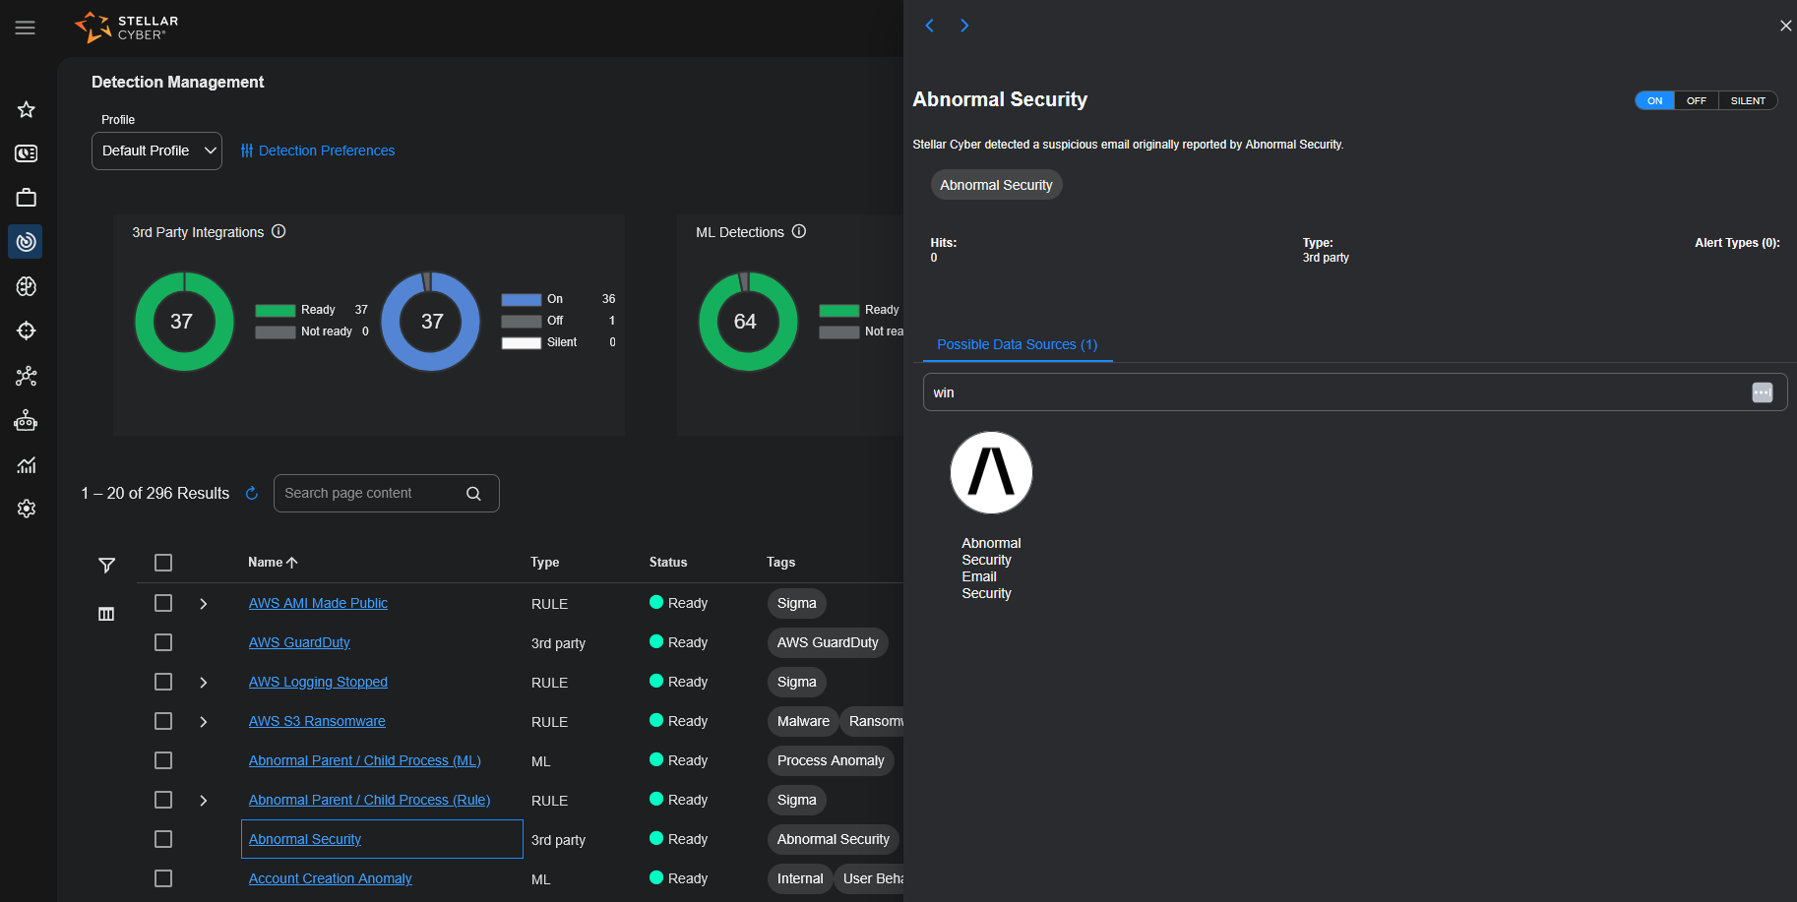Open the chart reports icon in sidebar
The image size is (1797, 902).
(27, 465)
